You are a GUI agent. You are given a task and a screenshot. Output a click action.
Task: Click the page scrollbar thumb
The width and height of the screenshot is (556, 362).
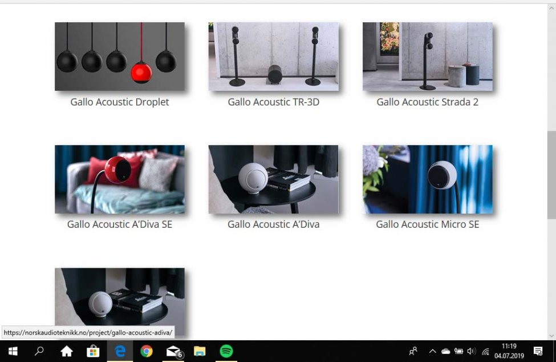(x=551, y=175)
